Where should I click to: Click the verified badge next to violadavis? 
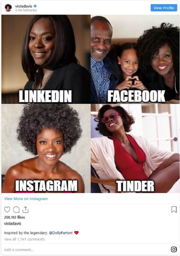35,6
